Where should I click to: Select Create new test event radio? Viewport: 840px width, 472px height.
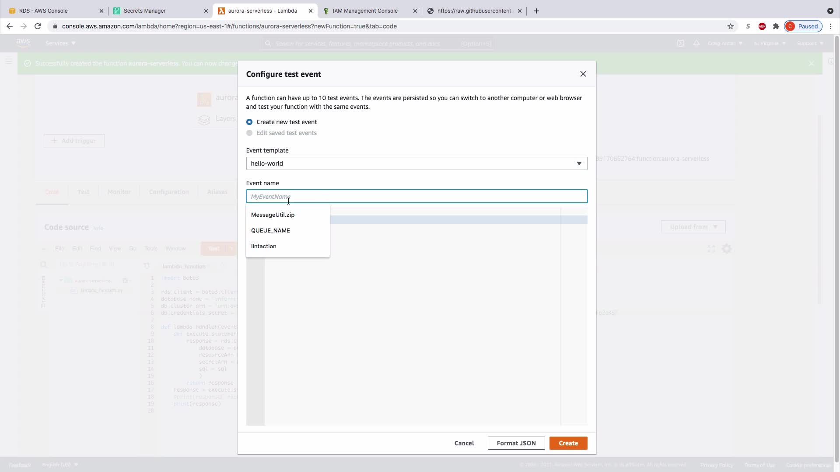[249, 122]
